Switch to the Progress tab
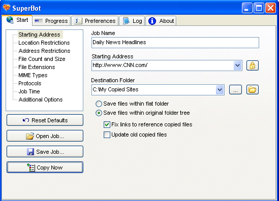The width and height of the screenshot is (279, 201). coord(51,21)
